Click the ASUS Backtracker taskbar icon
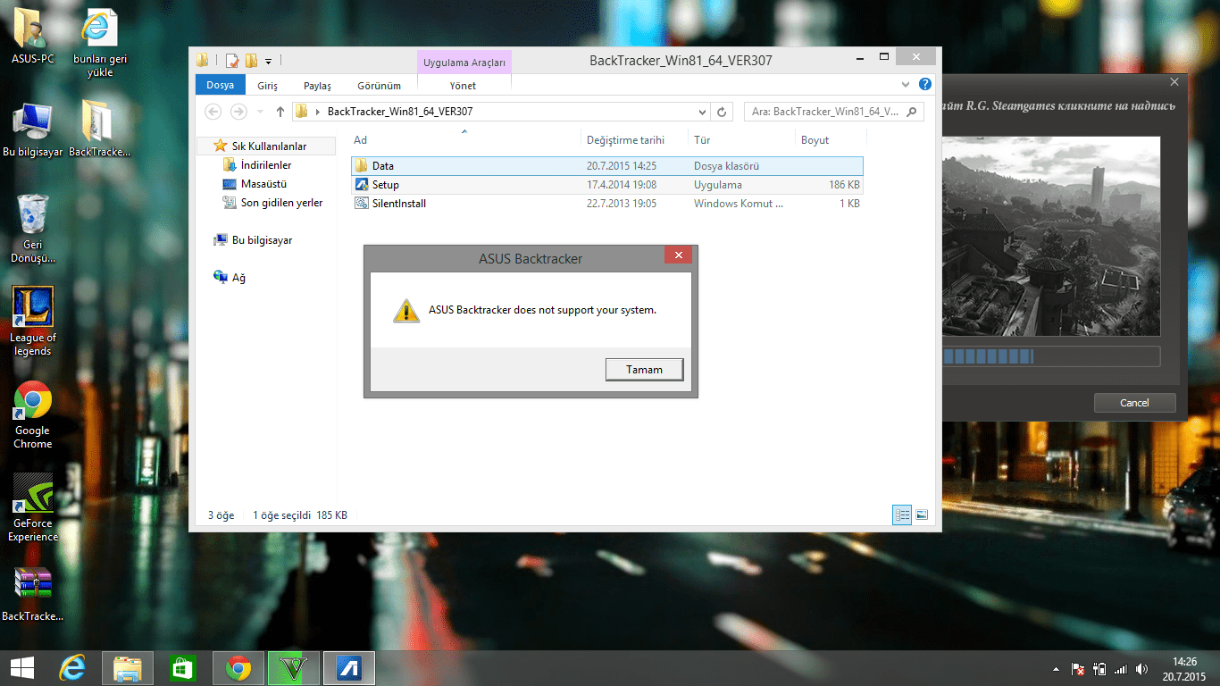 point(348,668)
